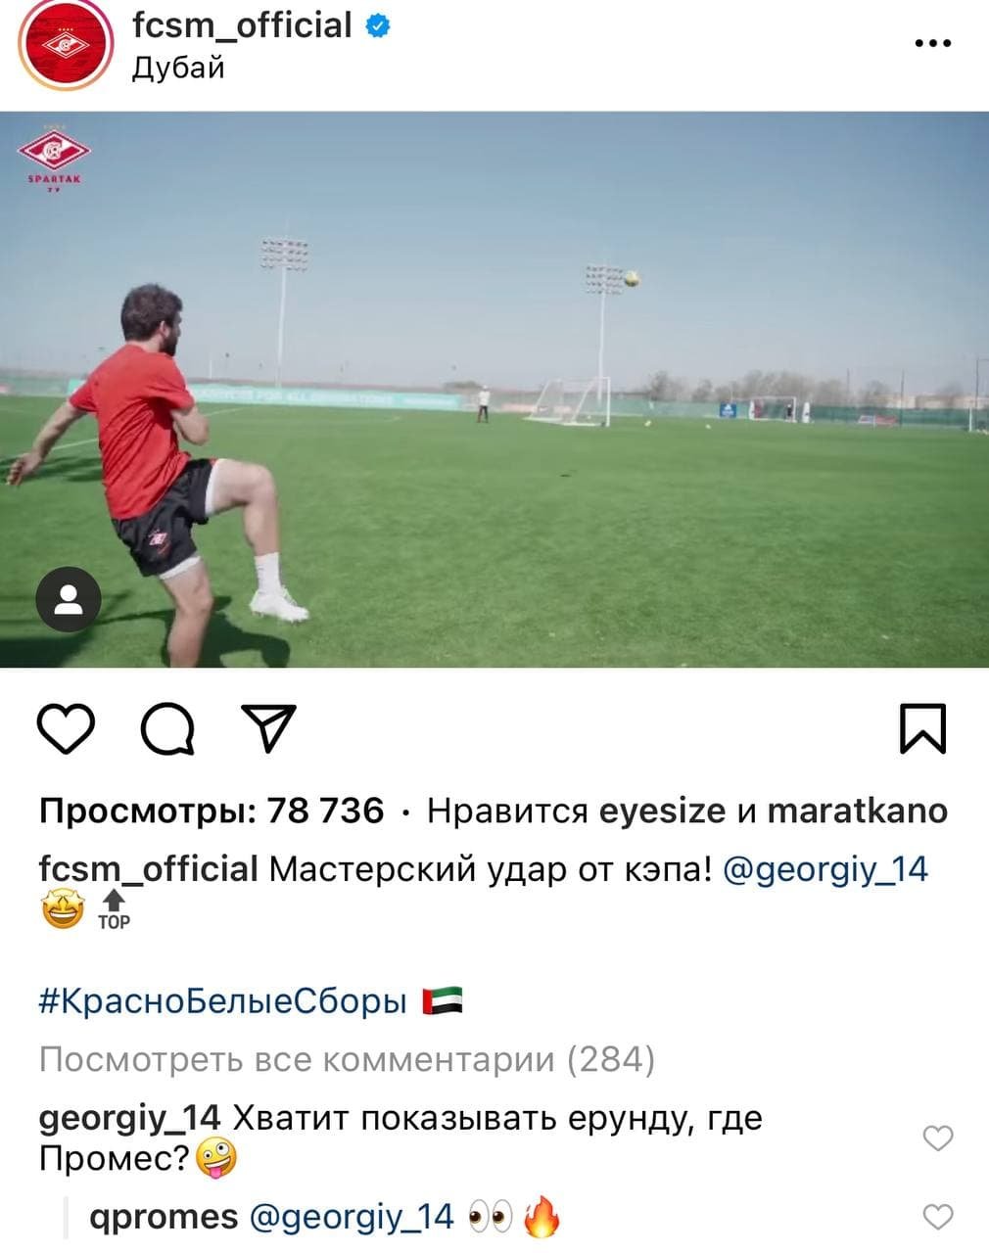Open fcsm_official profile picture
Image resolution: width=989 pixels, height=1253 pixels.
(67, 46)
